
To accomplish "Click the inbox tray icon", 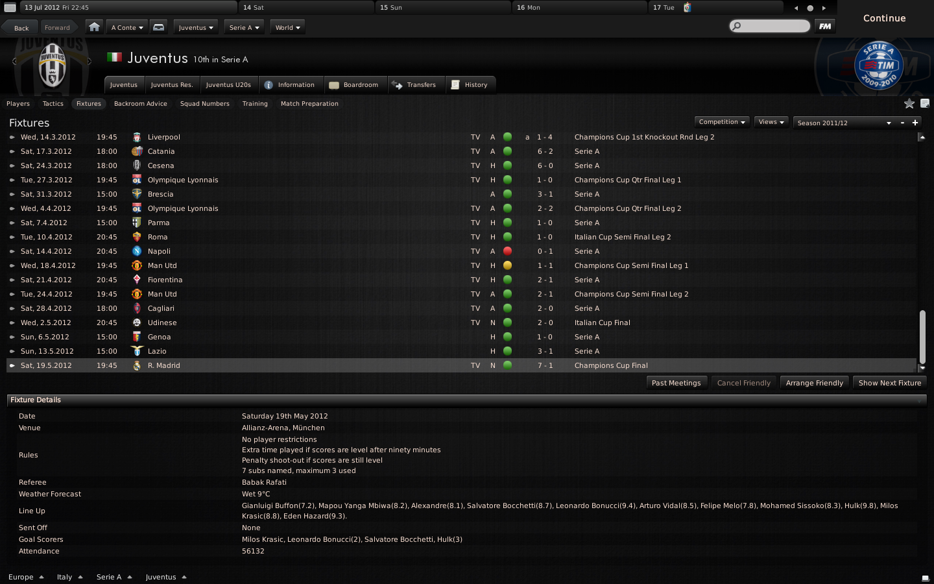I will coord(158,27).
